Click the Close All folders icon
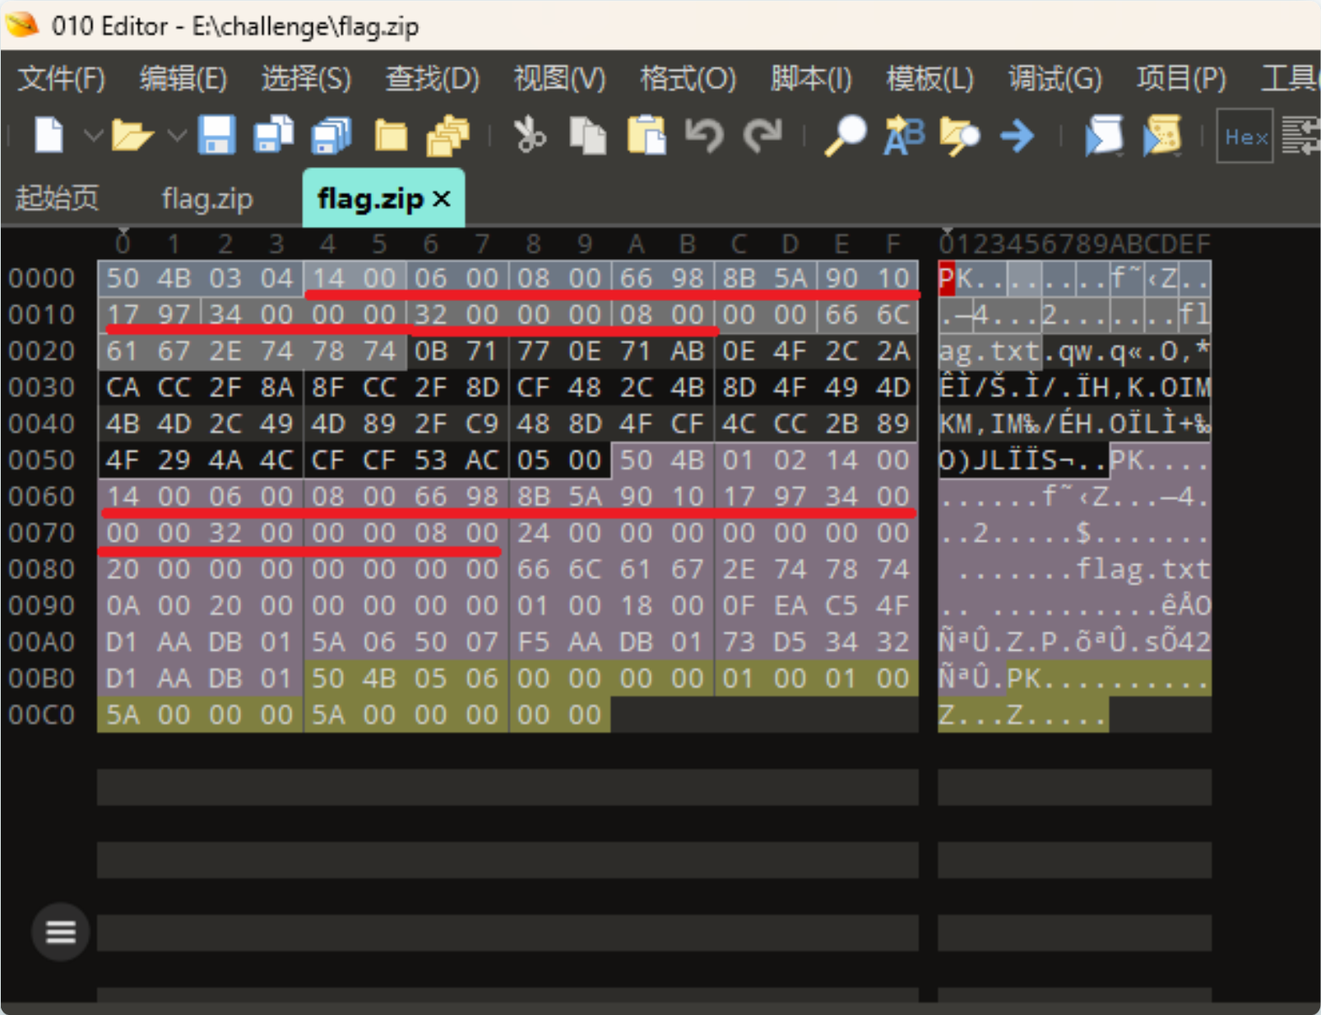The image size is (1321, 1015). (447, 135)
